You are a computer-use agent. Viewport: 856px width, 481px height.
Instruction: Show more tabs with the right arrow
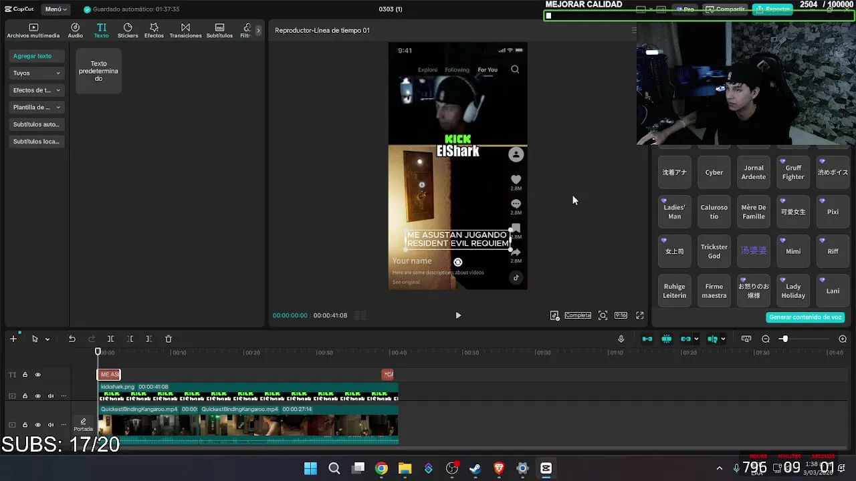pos(258,31)
